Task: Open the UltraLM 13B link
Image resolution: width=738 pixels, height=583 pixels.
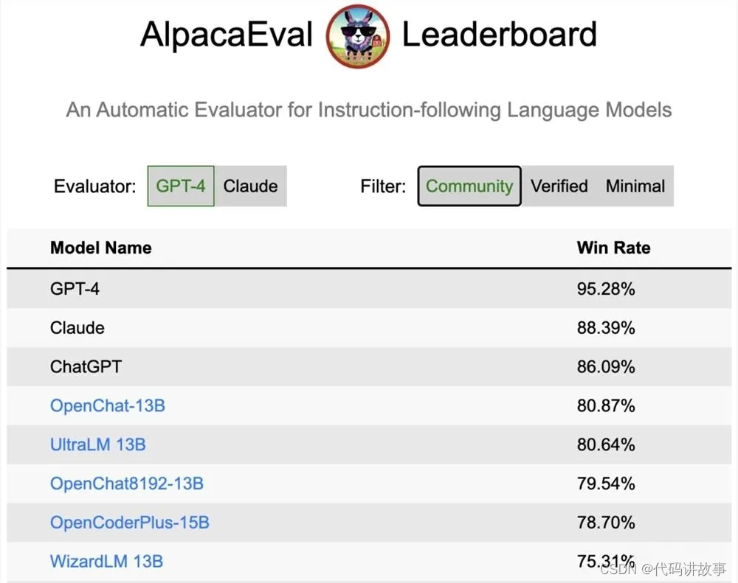Action: [x=98, y=444]
